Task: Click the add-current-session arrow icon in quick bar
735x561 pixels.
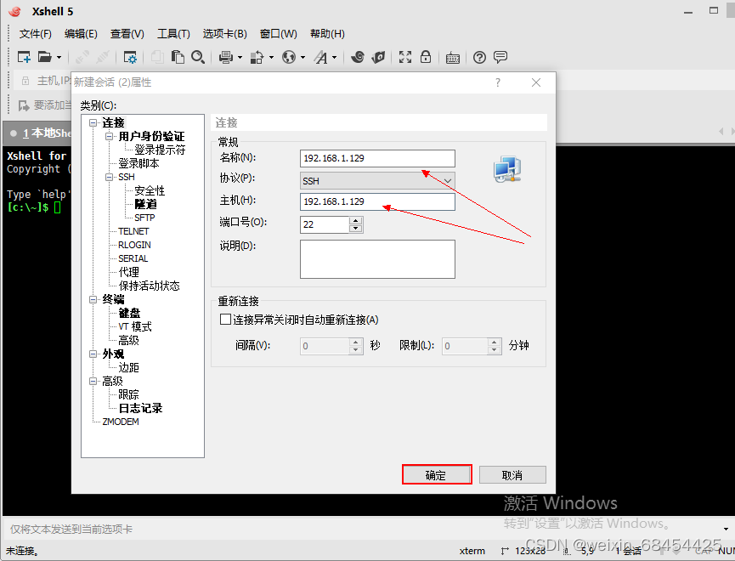Action: pyautogui.click(x=24, y=105)
